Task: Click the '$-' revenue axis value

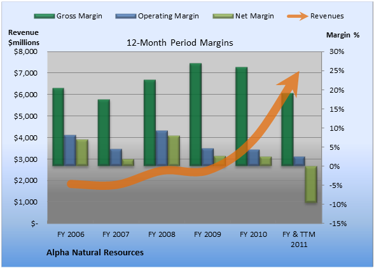Action: 34,224
